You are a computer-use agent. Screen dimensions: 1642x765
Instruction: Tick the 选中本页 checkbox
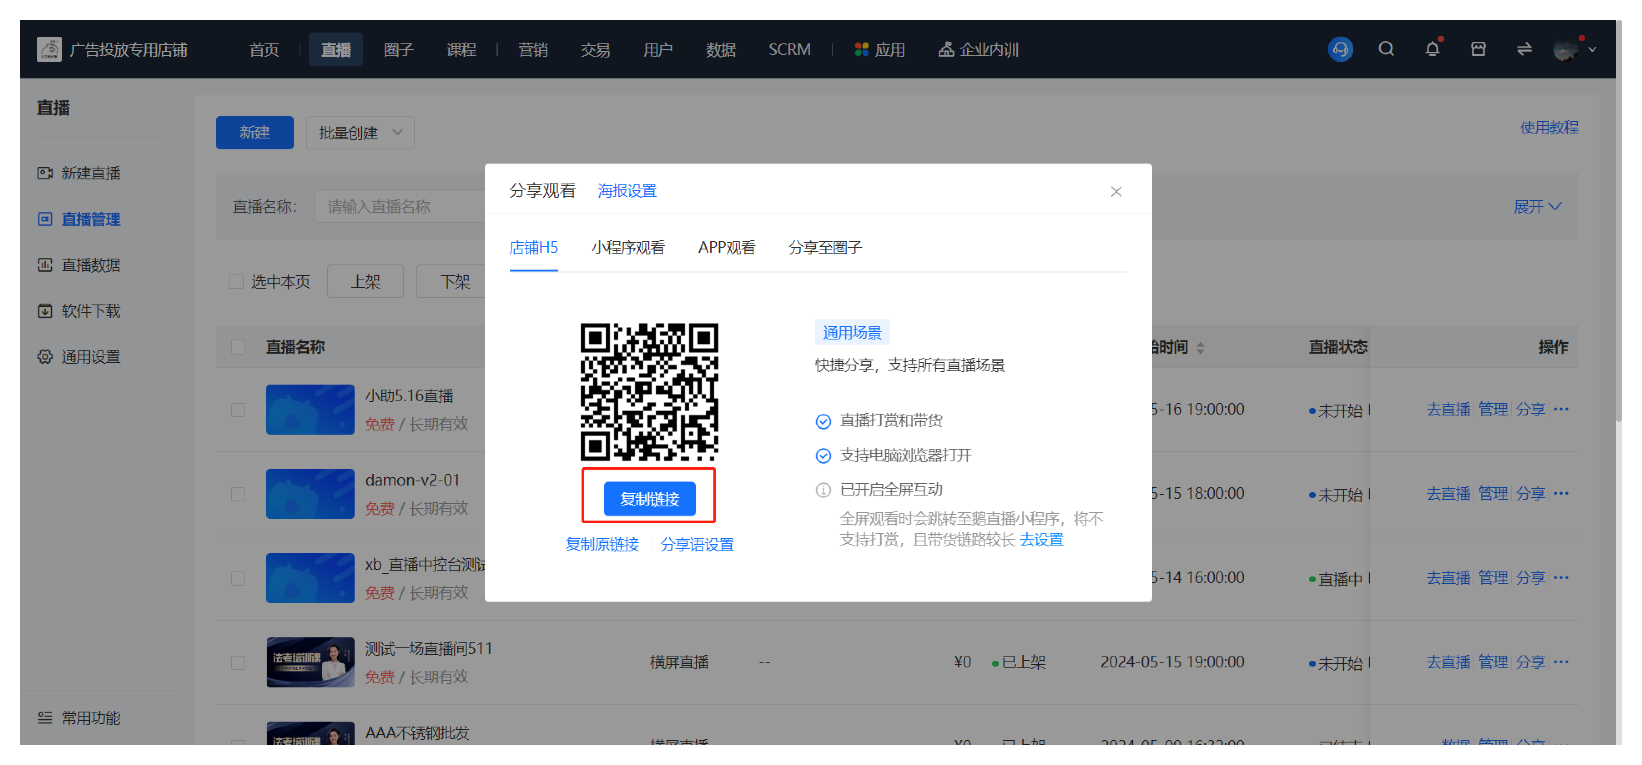(236, 281)
